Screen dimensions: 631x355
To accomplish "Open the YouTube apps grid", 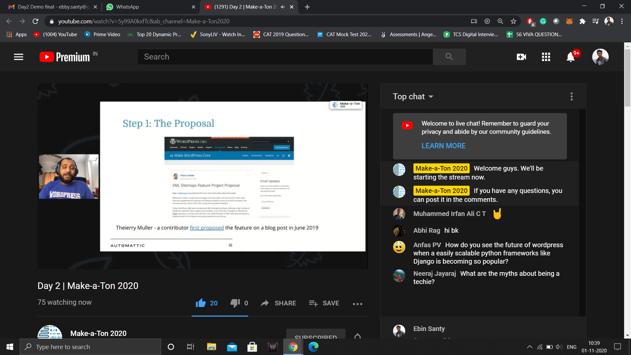I will pos(546,57).
